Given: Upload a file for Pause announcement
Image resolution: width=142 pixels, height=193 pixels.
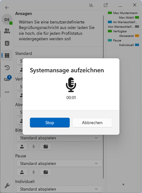Looking at the screenshot, I should coord(22,172).
